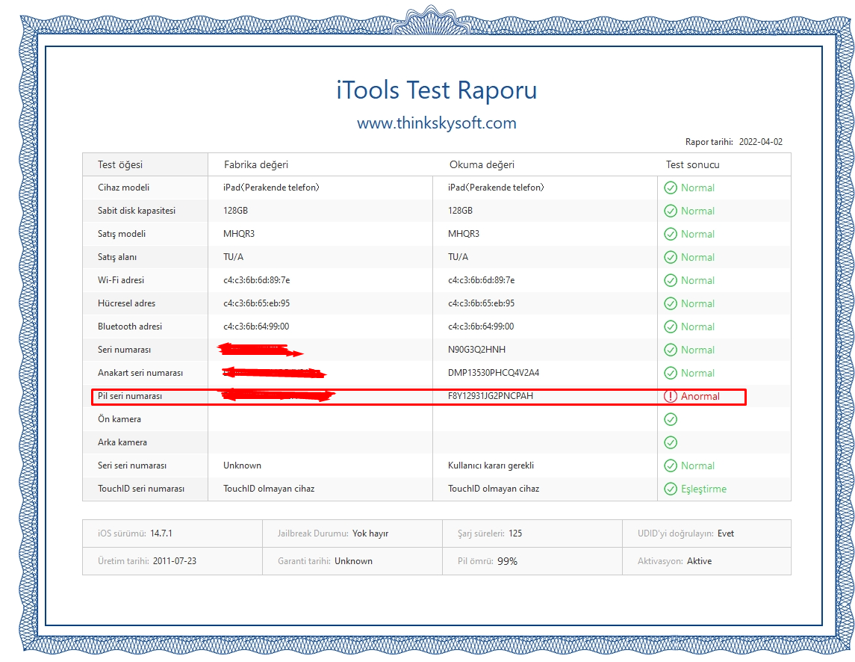This screenshot has height=662, width=855.
Task: Select the report date 2022-04-02
Action: pos(761,142)
